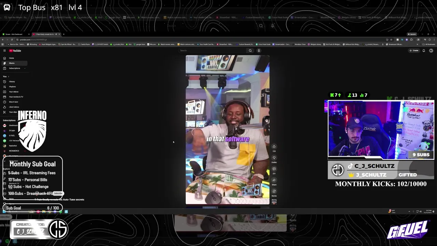The width and height of the screenshot is (437, 246).
Task: Click the YouTube logo
Action: pos(15,51)
